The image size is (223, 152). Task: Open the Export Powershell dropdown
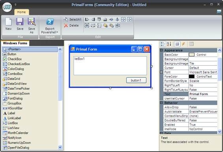(x=50, y=26)
